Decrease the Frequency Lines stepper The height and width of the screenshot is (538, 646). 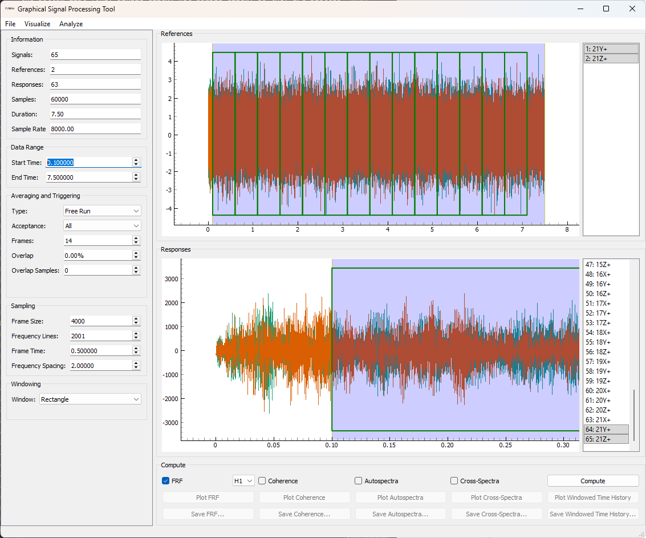click(x=136, y=338)
